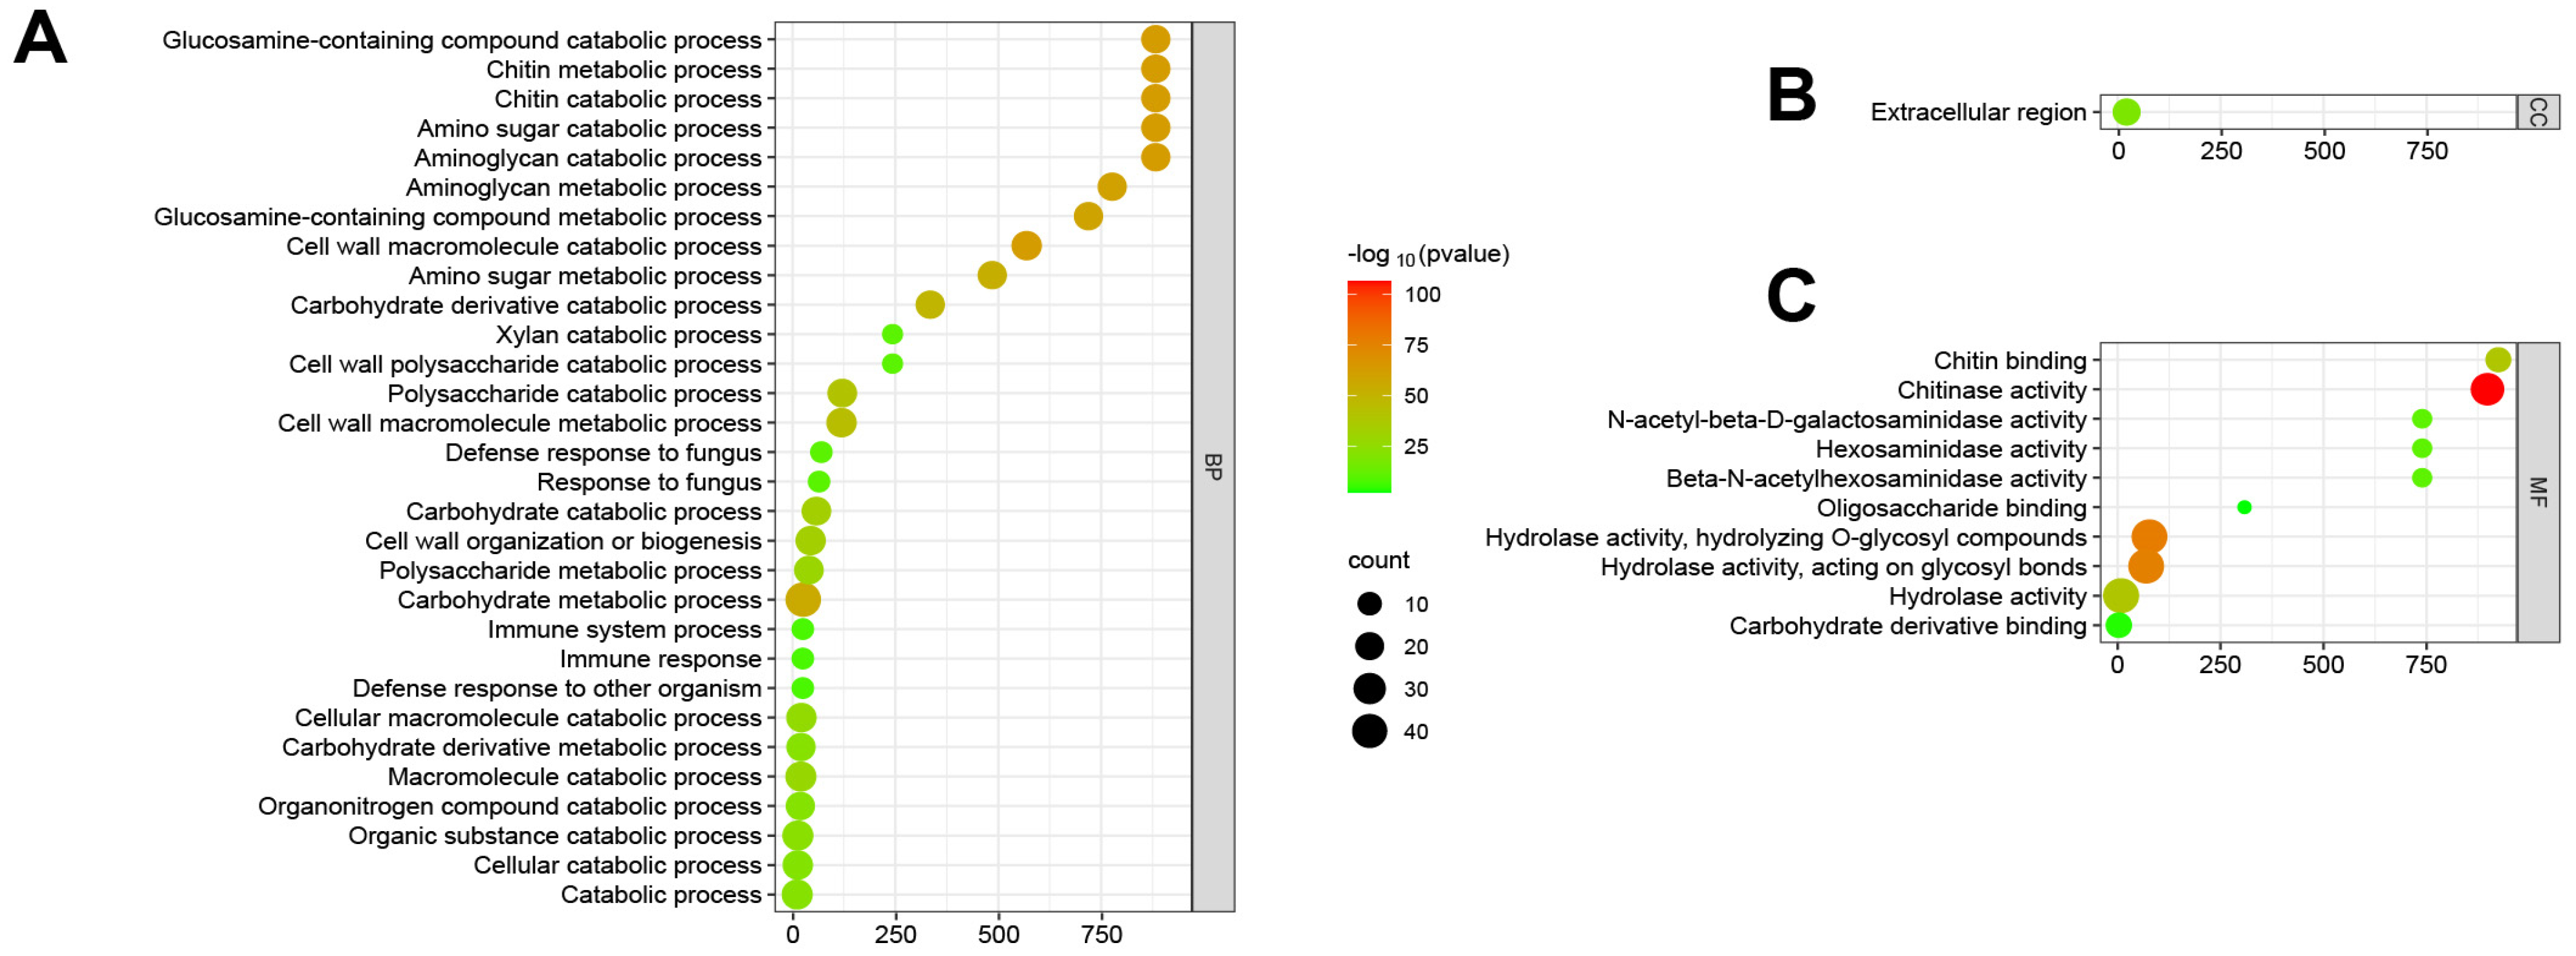Screen dimensions: 2576x956
Task: Click the BP facet strip label
Action: click(1213, 467)
